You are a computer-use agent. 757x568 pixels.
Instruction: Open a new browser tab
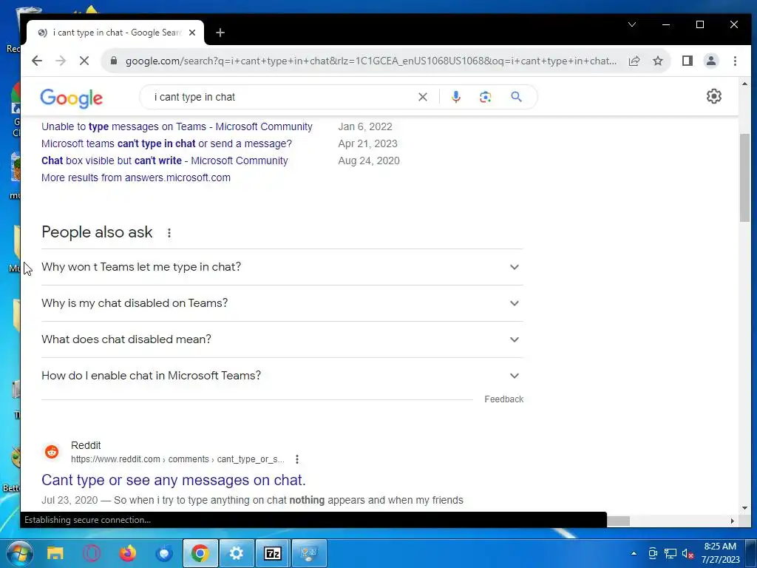(220, 33)
